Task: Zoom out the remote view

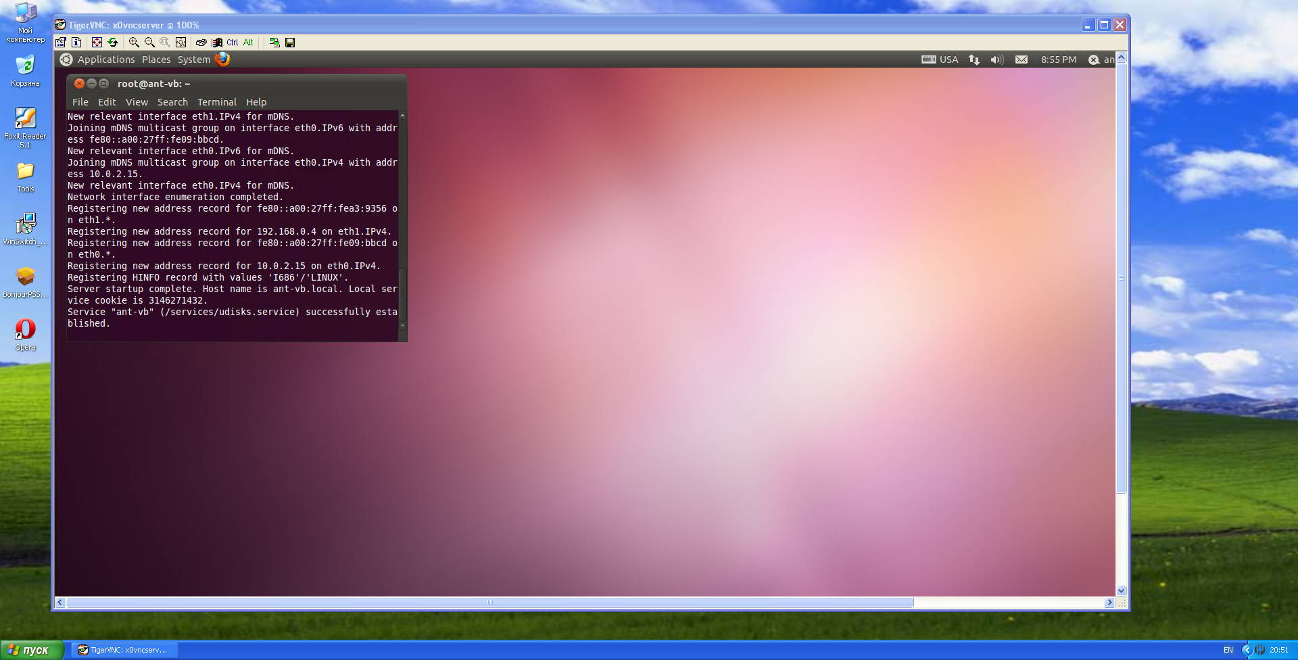Action: [149, 43]
